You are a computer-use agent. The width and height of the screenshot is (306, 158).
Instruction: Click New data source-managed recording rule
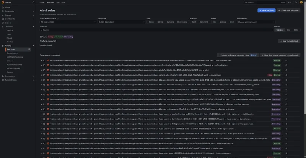pos(280,55)
